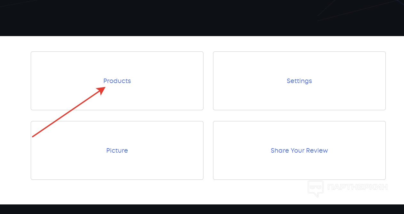Click the ПАРТНЕРКИН watermark text

357,187
